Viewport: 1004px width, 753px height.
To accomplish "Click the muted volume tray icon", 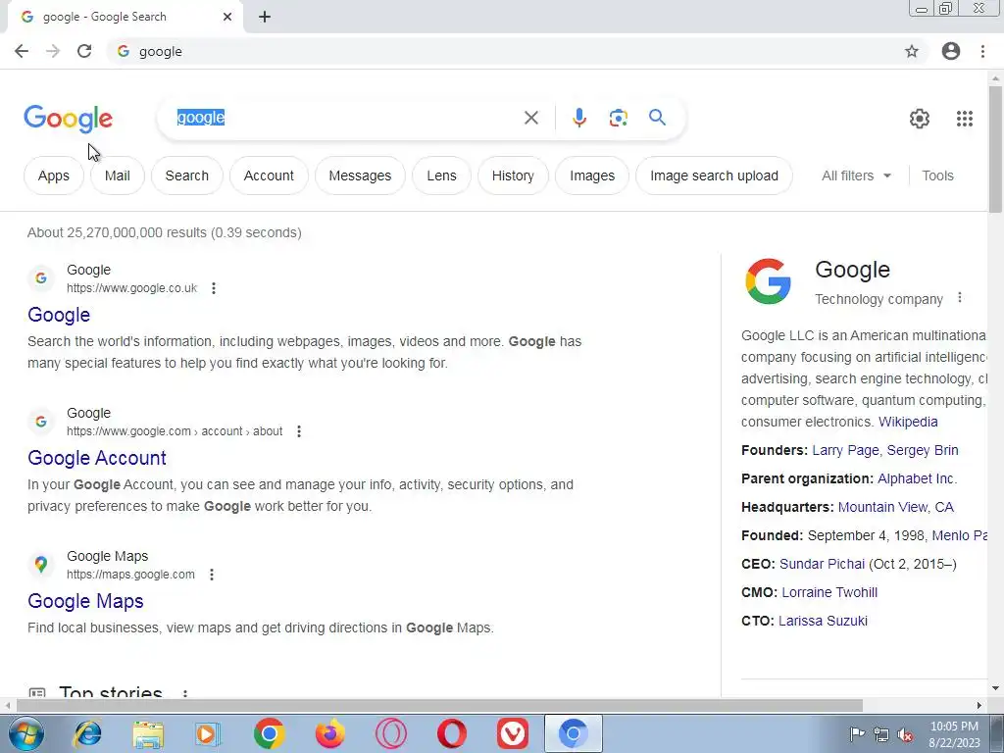I will coord(905,734).
